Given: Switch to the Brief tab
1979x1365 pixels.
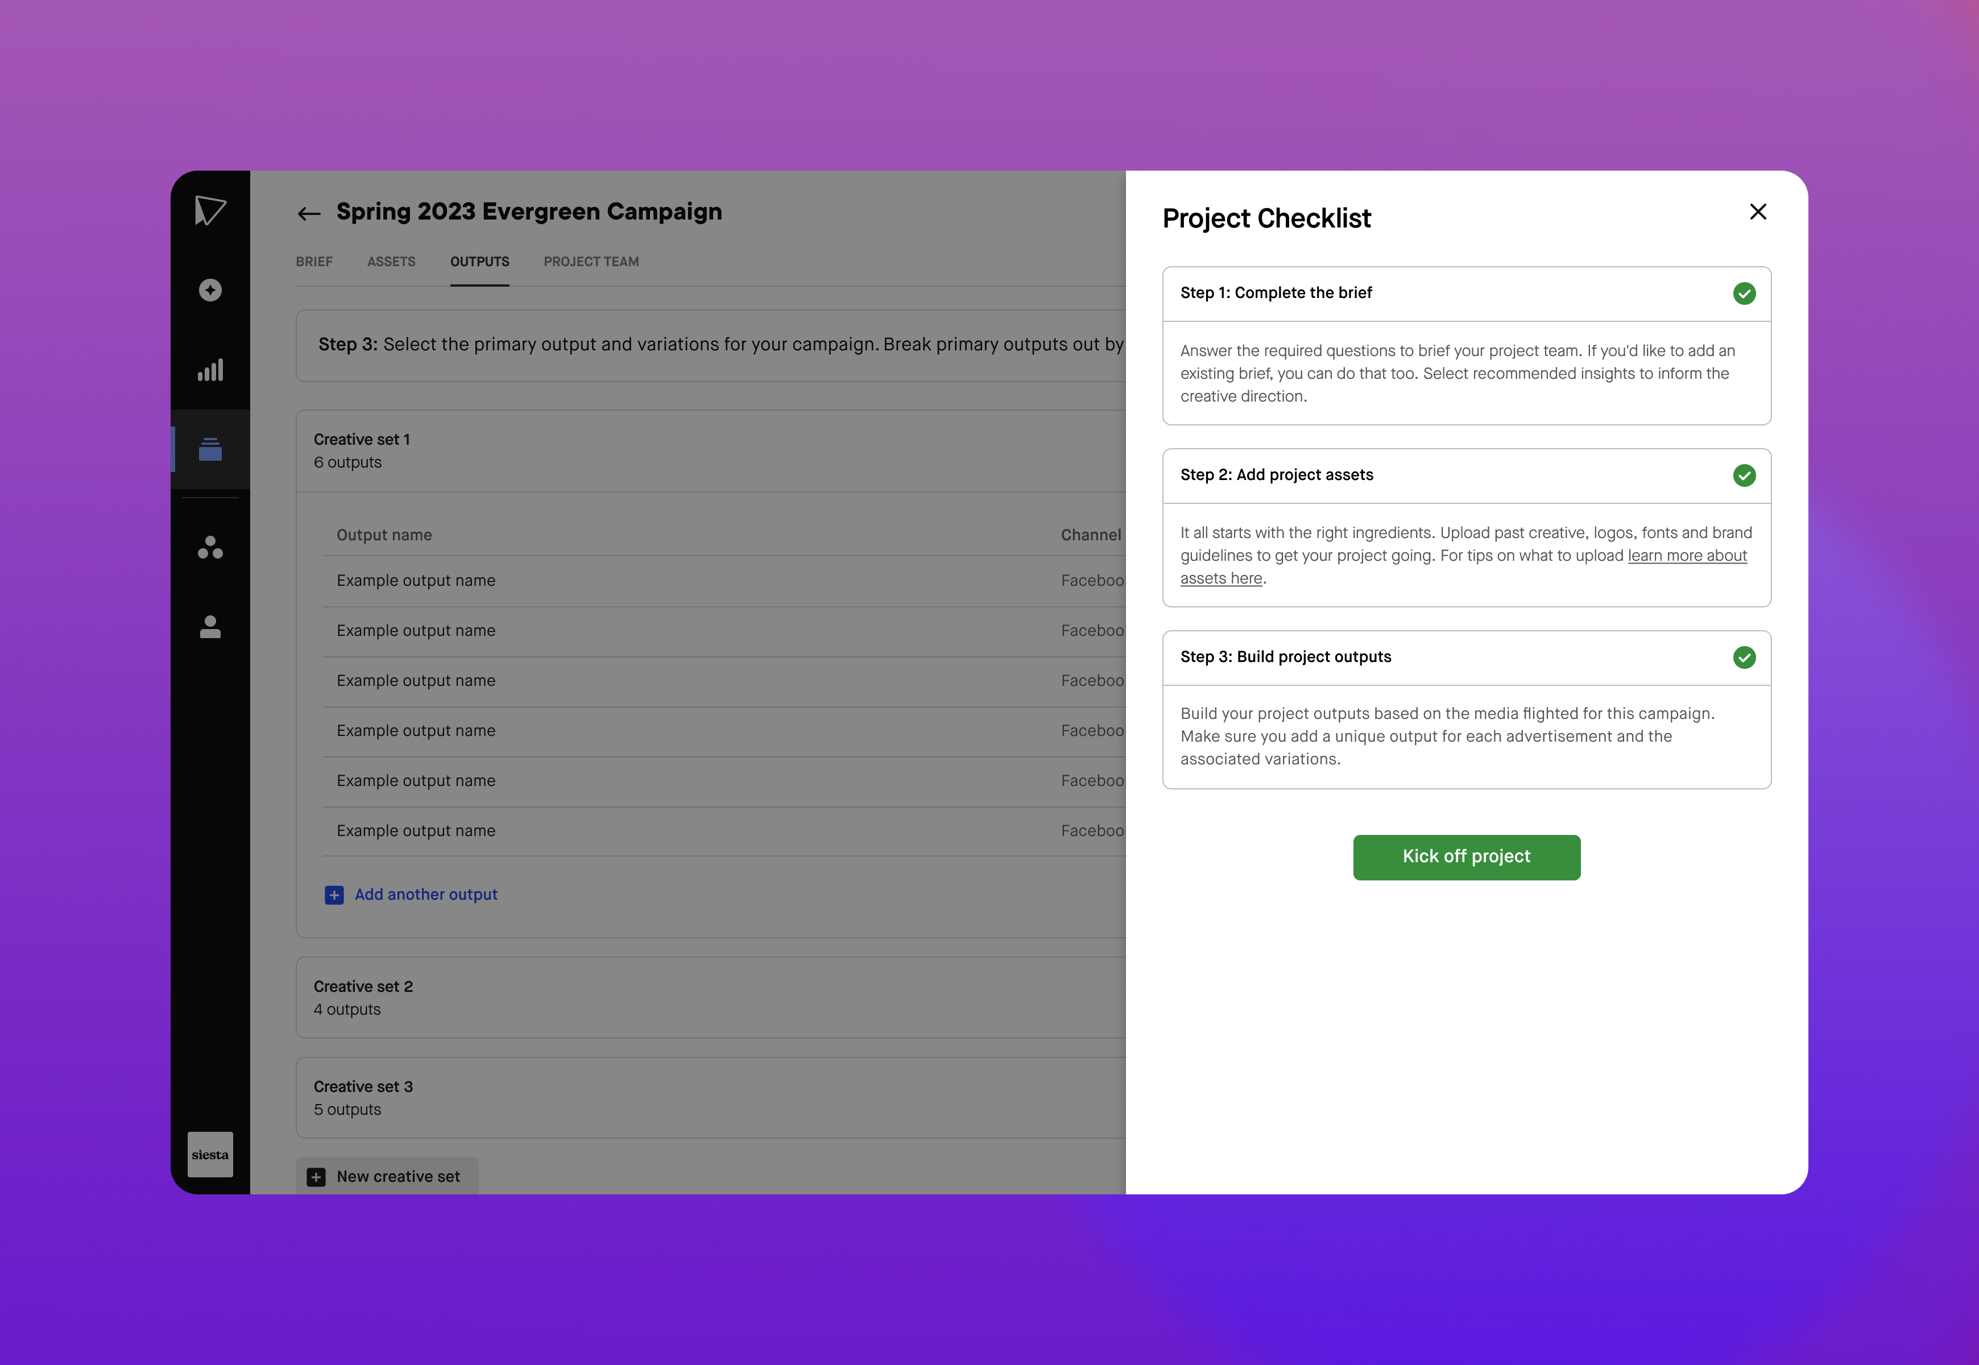Looking at the screenshot, I should 316,262.
